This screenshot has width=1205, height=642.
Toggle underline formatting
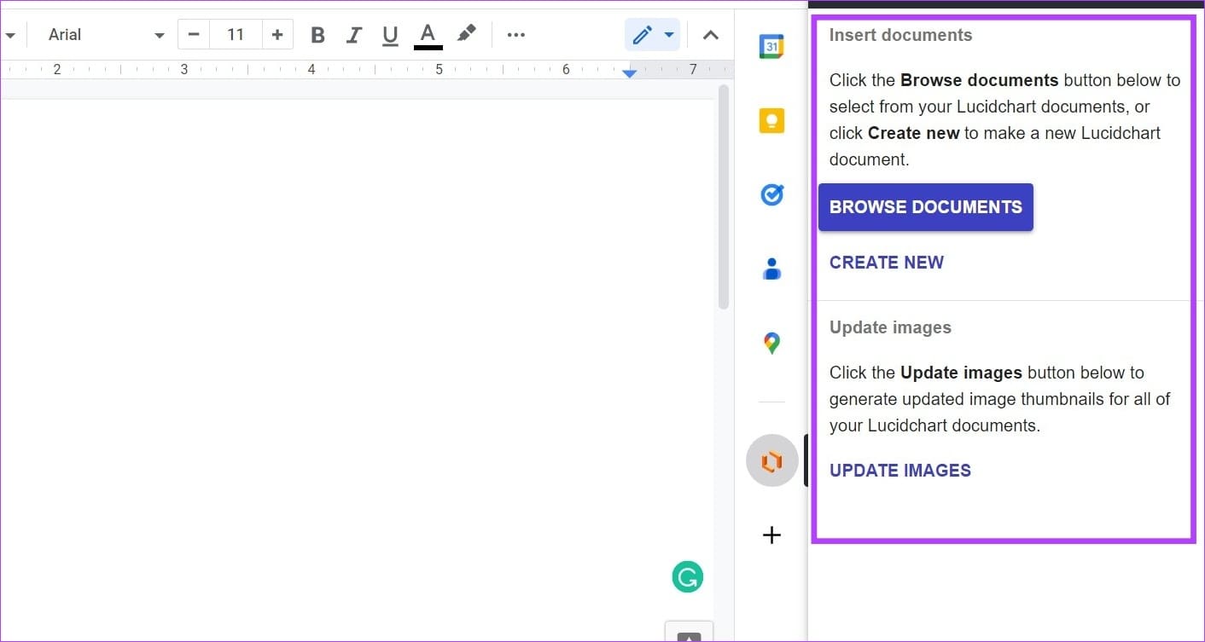tap(390, 35)
